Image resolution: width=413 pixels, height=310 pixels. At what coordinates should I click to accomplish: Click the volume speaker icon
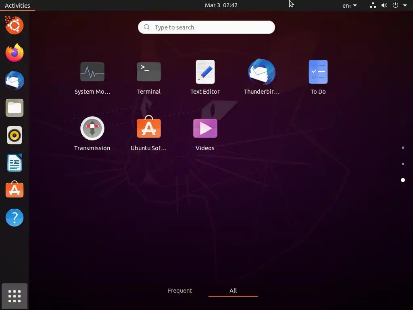[x=384, y=5]
